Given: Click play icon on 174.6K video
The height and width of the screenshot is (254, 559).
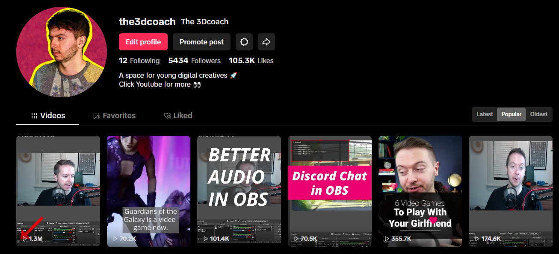Looking at the screenshot, I should point(477,239).
